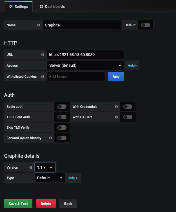Click the Basic auth label
Image resolution: width=176 pixels, height=212 pixels.
pos(14,107)
